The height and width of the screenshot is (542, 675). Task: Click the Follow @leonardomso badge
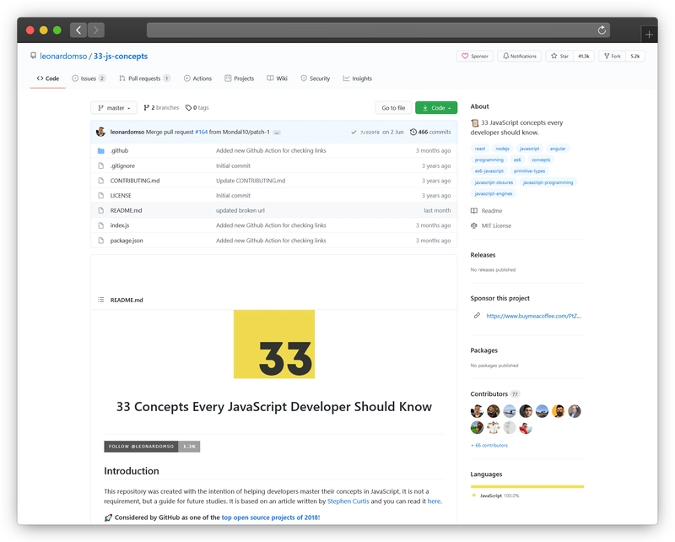tap(152, 447)
